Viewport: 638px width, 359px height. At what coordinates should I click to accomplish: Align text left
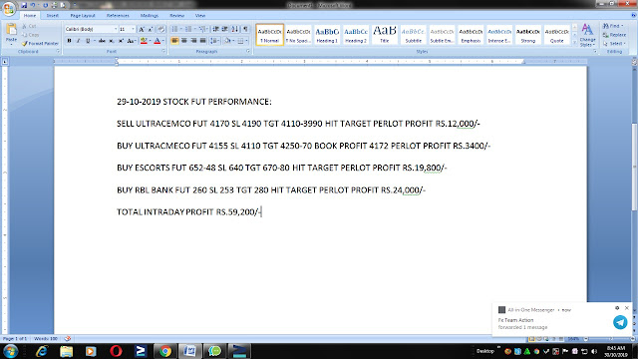click(x=174, y=41)
